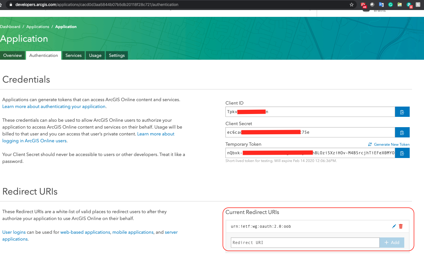
Task: Click the refresh icon beside Generate New Token
Action: click(x=370, y=144)
